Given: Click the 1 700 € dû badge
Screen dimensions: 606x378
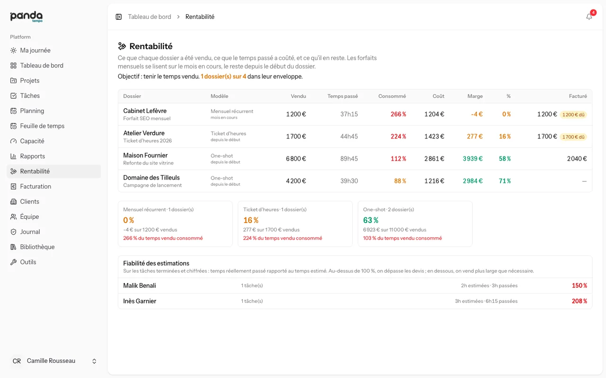Looking at the screenshot, I should point(573,137).
